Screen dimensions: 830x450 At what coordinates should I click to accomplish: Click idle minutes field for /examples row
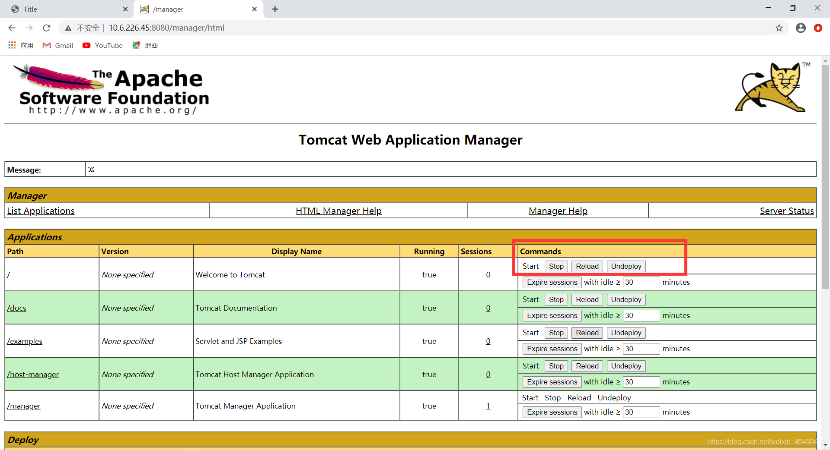coord(641,349)
